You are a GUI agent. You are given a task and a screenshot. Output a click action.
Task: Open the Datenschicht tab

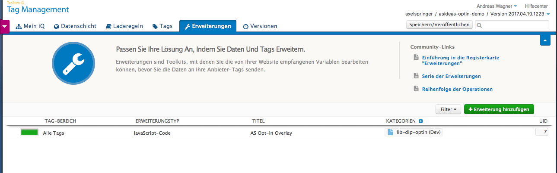coord(75,26)
